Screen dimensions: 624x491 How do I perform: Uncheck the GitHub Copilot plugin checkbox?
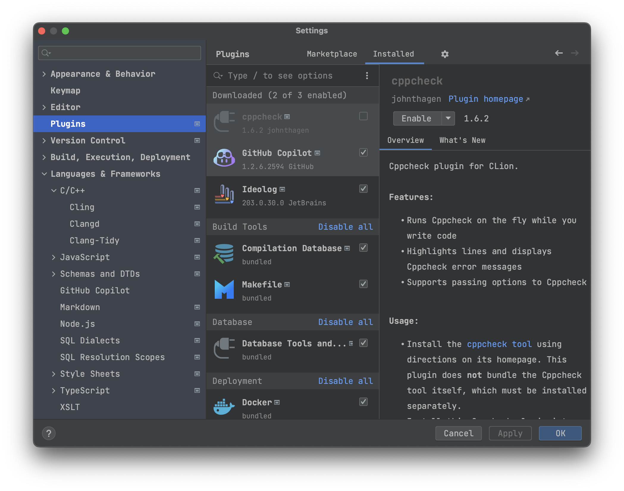(363, 153)
